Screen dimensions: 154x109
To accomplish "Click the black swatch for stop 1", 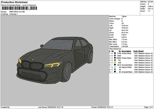I will (115, 53).
